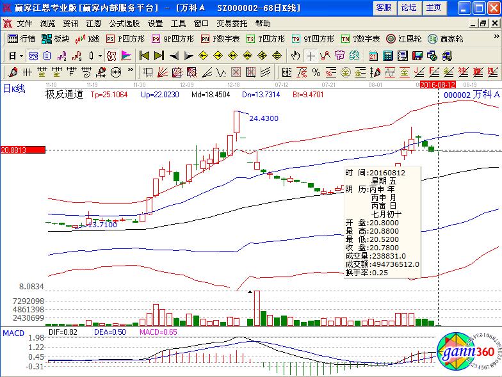The image size is (502, 377).
Task: Open the 日 period dropdown arrow
Action: point(21,55)
